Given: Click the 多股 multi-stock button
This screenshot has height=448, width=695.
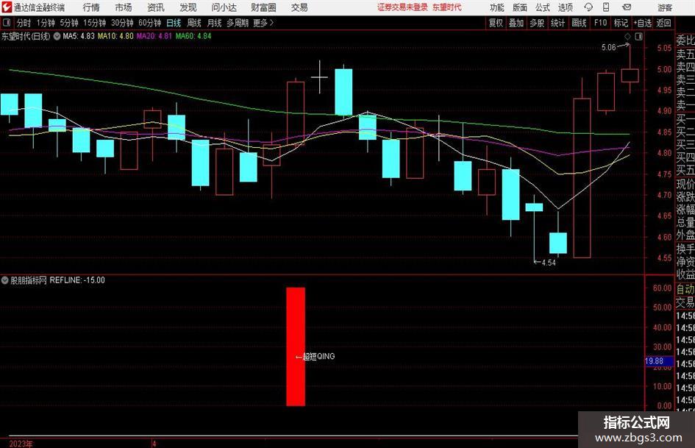Looking at the screenshot, I should click(x=537, y=23).
